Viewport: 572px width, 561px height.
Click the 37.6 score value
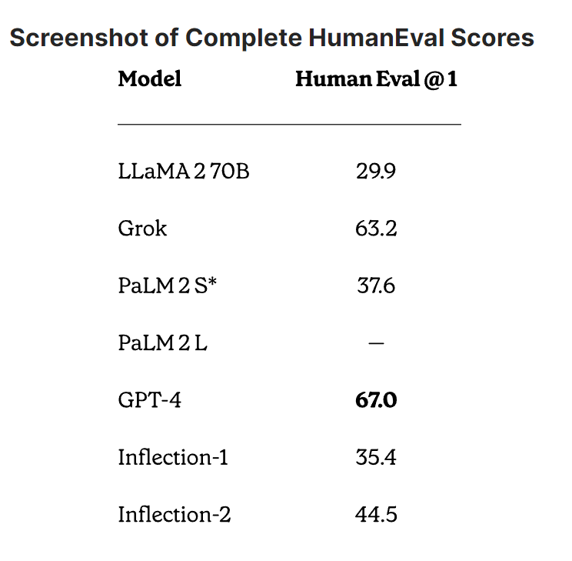pos(376,286)
